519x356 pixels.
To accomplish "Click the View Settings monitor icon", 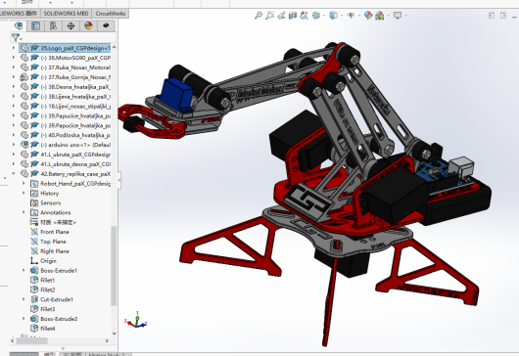I will tap(398, 16).
